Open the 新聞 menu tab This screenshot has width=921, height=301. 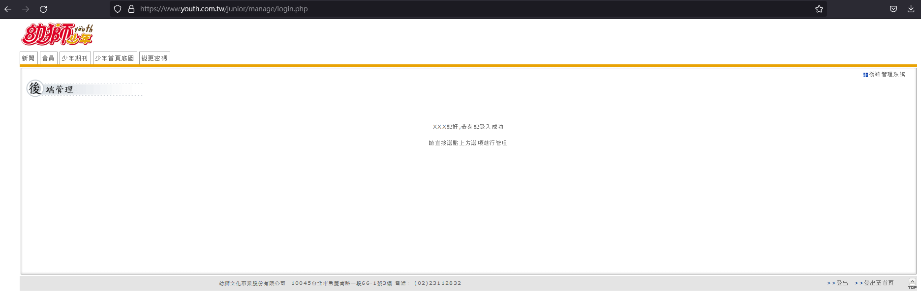tap(29, 58)
